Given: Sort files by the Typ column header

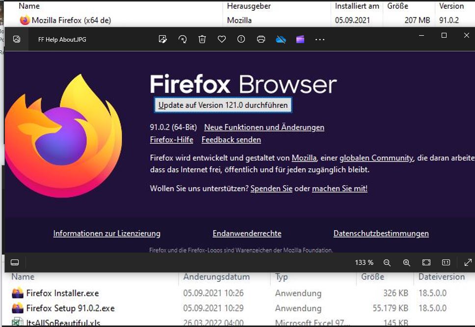Looking at the screenshot, I should (x=282, y=277).
